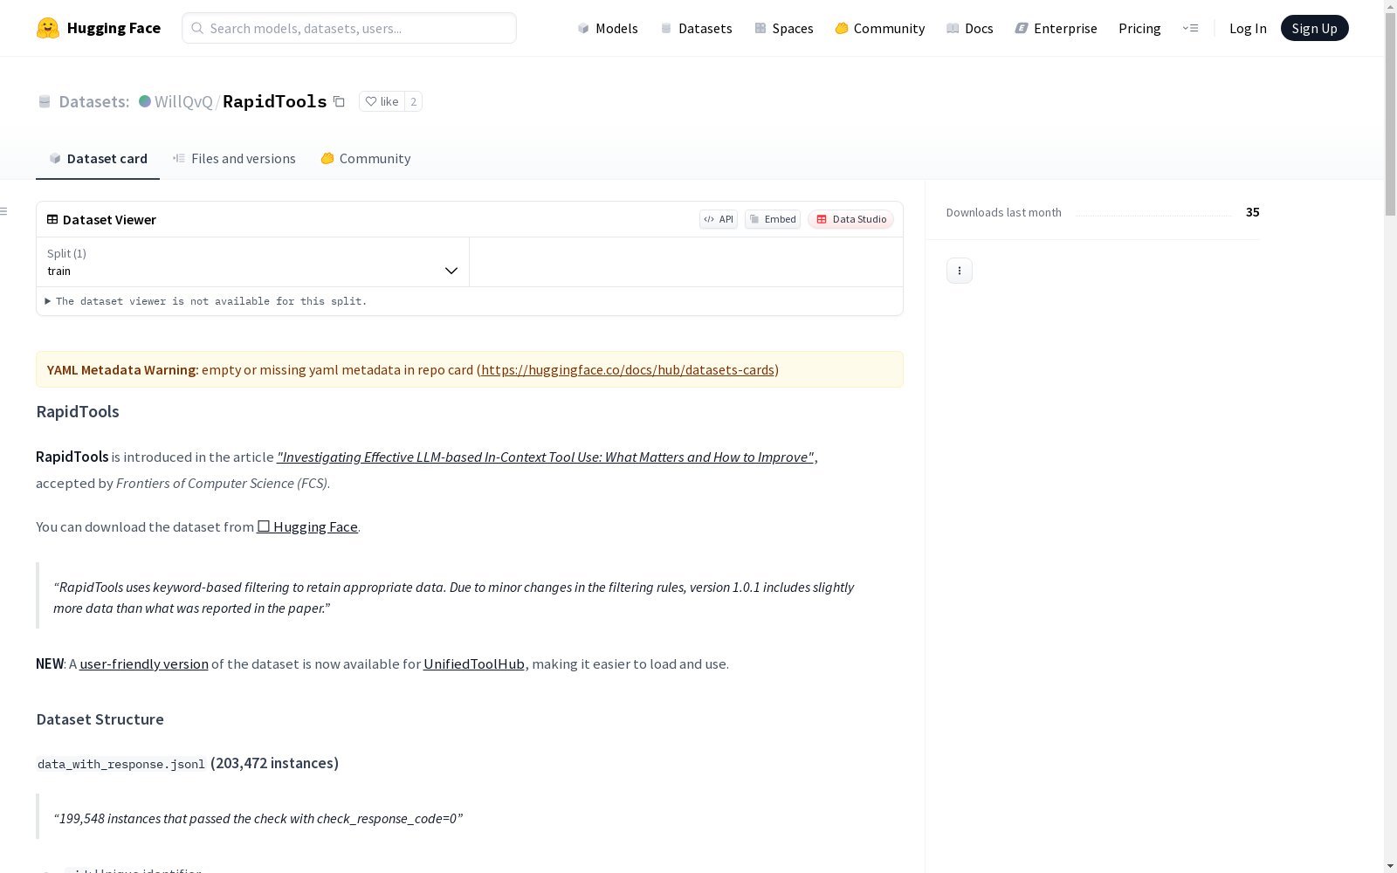Open the WillQvQ user profile
The image size is (1397, 873).
(183, 101)
